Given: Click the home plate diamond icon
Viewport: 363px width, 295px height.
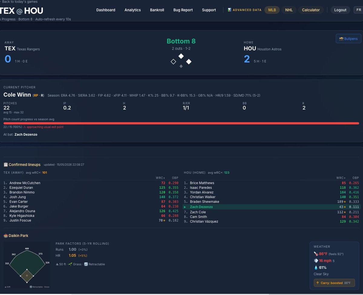Looking at the screenshot, I should (181, 66).
